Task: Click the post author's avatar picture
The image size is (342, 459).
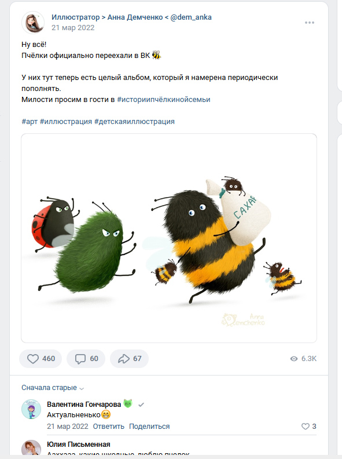Action: pyautogui.click(x=33, y=23)
